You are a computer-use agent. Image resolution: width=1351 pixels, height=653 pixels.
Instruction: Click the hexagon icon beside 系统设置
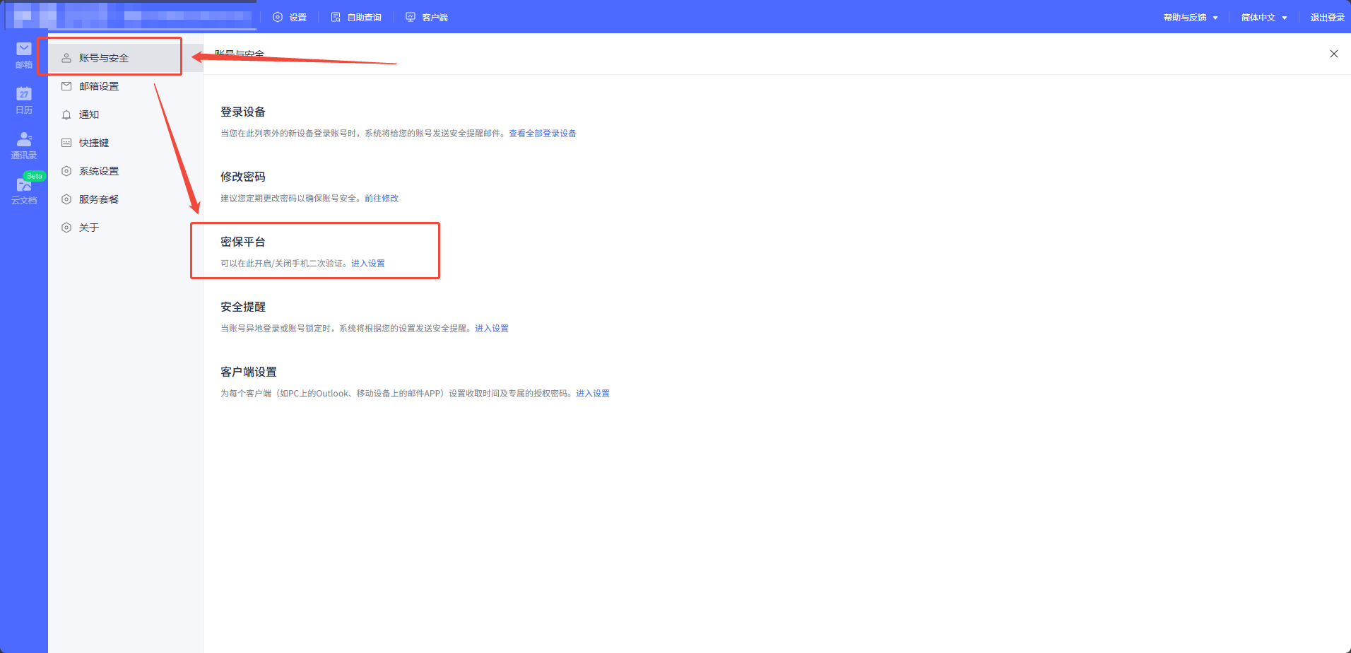tap(66, 171)
